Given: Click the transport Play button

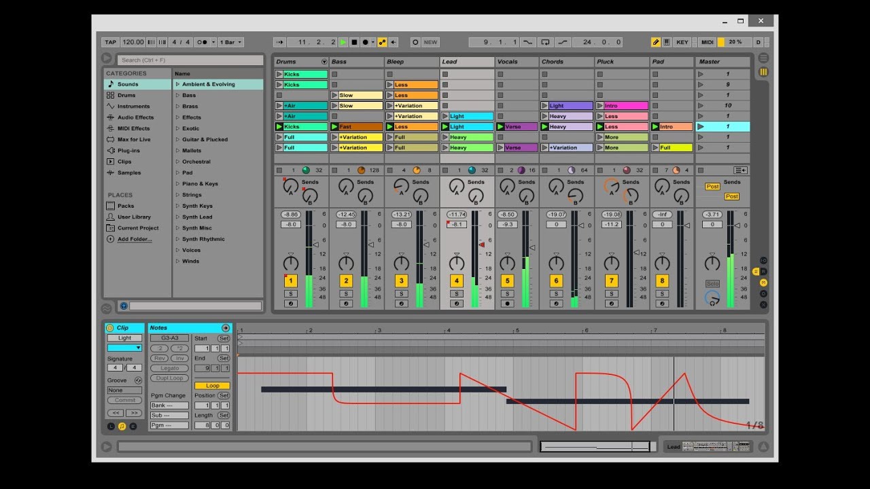Looking at the screenshot, I should point(343,42).
